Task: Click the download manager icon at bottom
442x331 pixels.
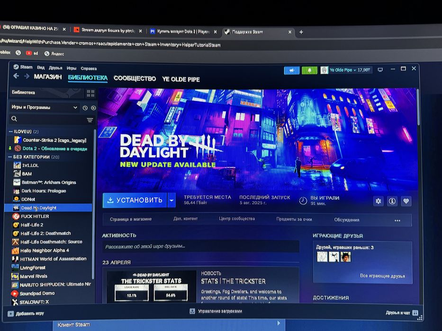Action: (x=192, y=311)
